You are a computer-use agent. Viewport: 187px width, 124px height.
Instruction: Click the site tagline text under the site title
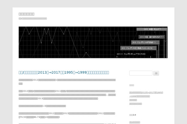(33, 19)
